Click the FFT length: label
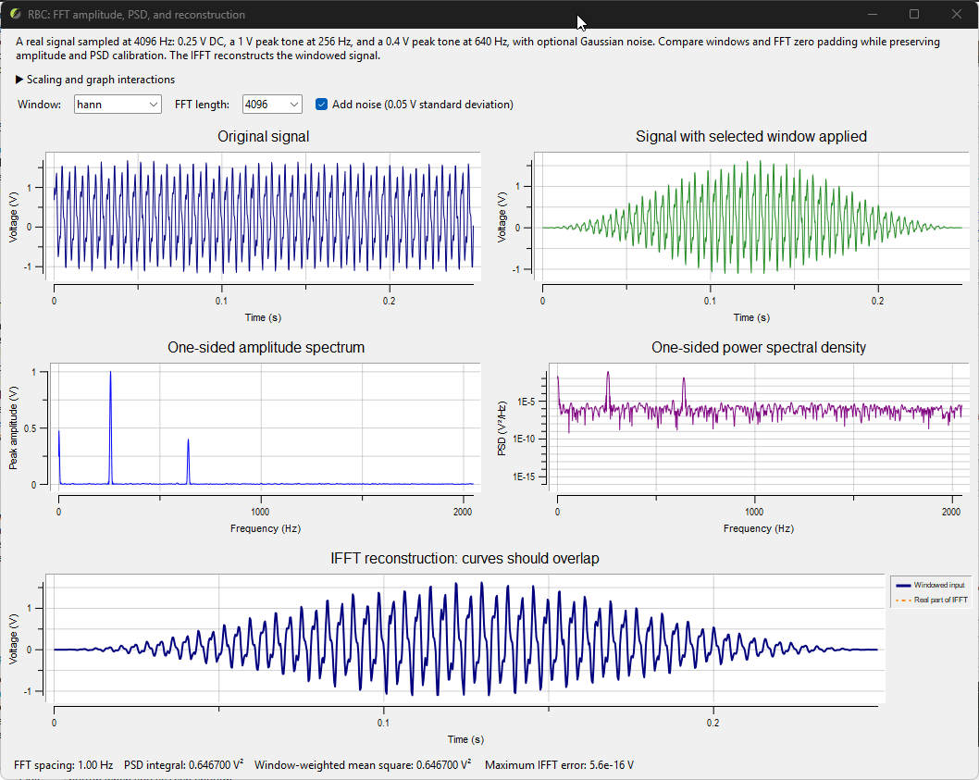979x780 pixels. tap(203, 105)
